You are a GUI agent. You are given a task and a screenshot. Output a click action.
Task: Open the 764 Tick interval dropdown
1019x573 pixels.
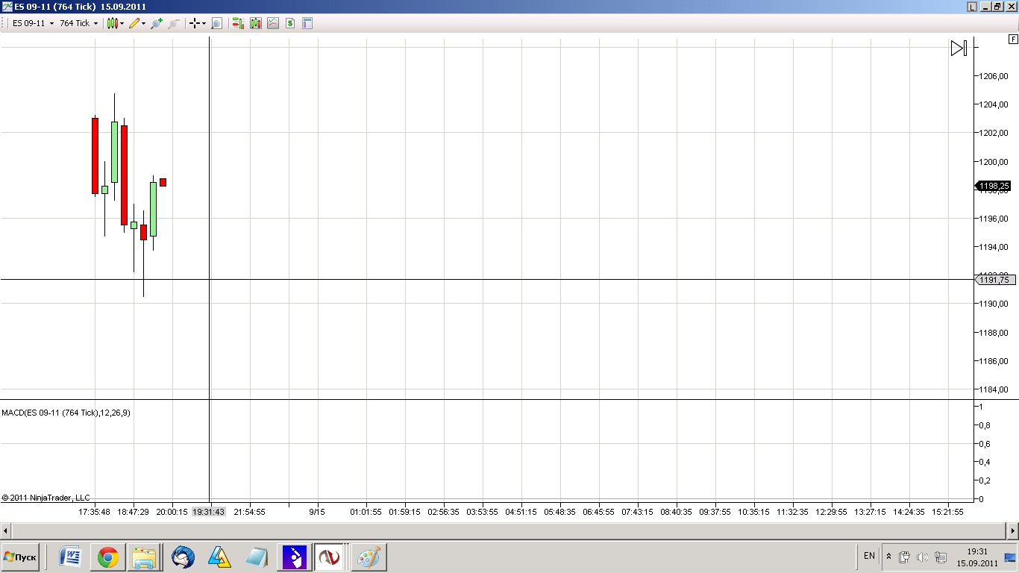78,23
